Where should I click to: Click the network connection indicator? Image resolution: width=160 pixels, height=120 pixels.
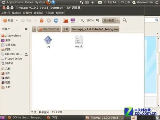[x=82, y=2]
